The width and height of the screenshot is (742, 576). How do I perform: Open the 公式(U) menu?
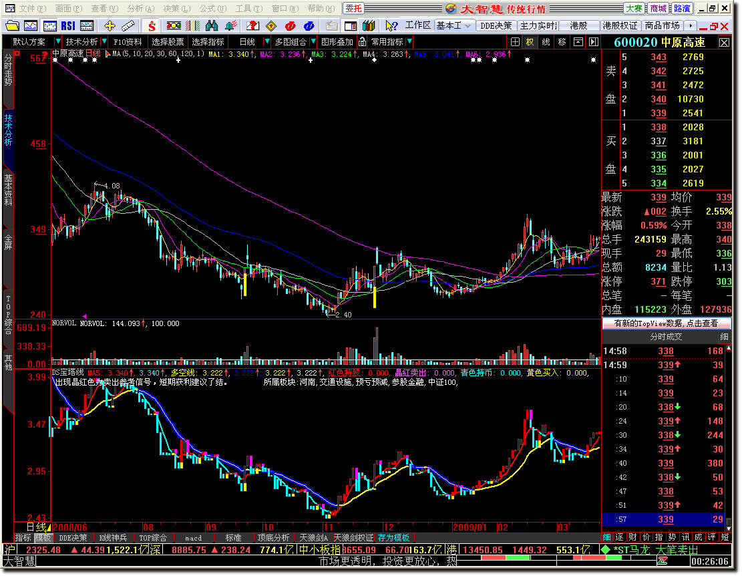[x=213, y=9]
